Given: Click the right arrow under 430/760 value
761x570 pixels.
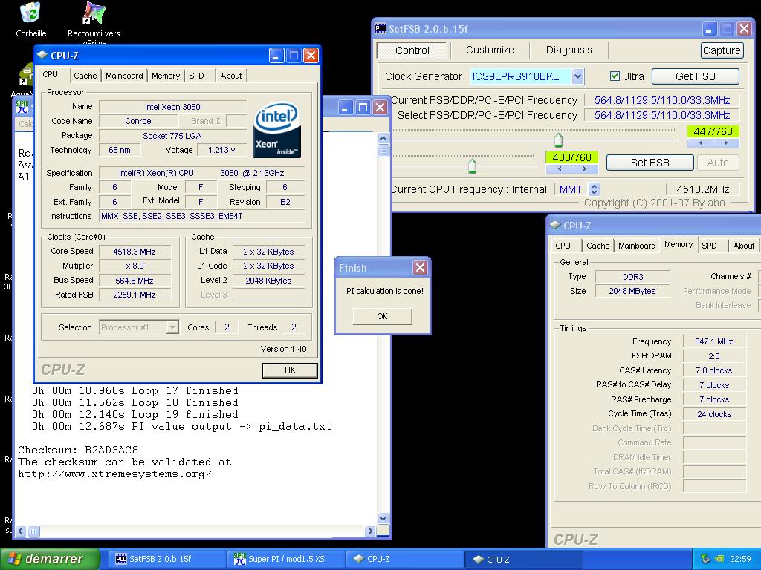Looking at the screenshot, I should [585, 169].
